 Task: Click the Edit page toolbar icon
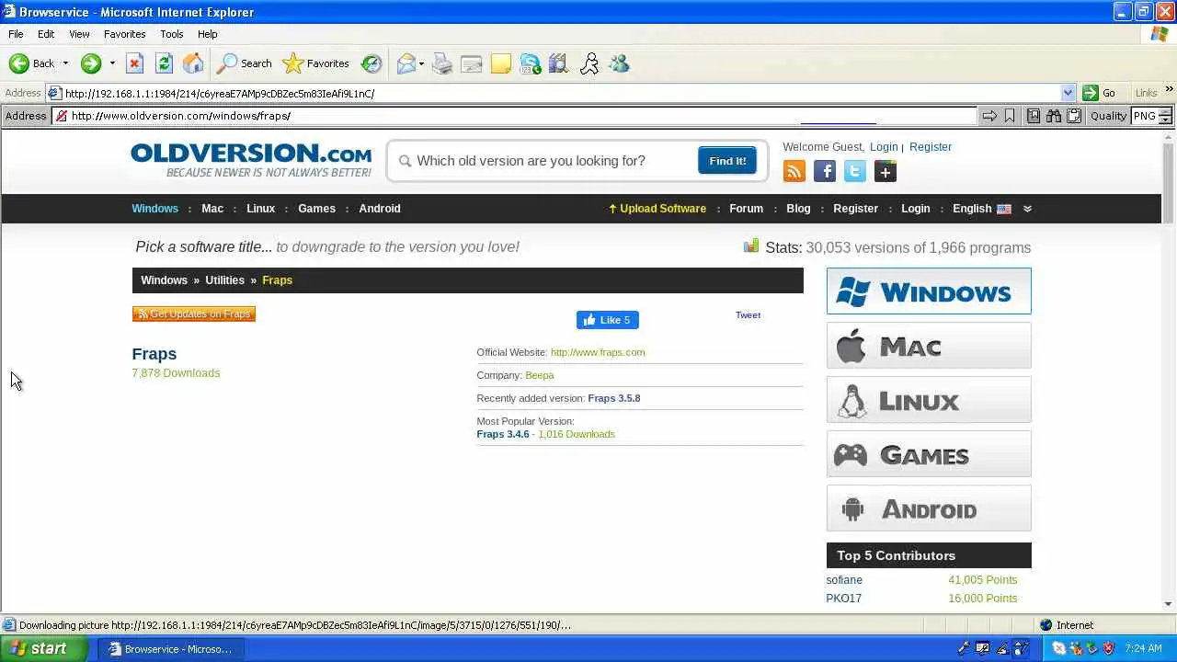pos(472,63)
